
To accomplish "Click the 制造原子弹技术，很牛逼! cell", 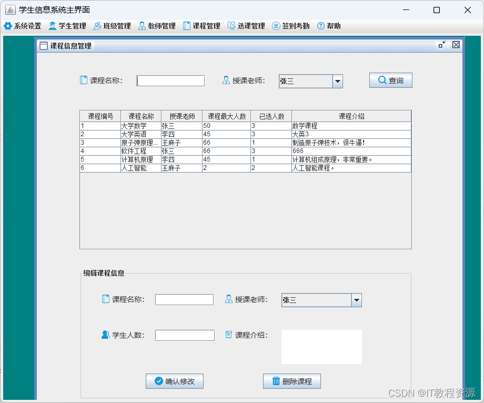I will [351, 143].
